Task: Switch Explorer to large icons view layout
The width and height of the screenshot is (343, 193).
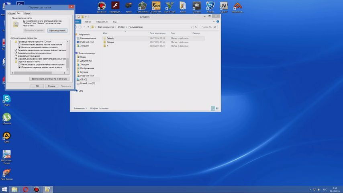Action: click(x=217, y=109)
